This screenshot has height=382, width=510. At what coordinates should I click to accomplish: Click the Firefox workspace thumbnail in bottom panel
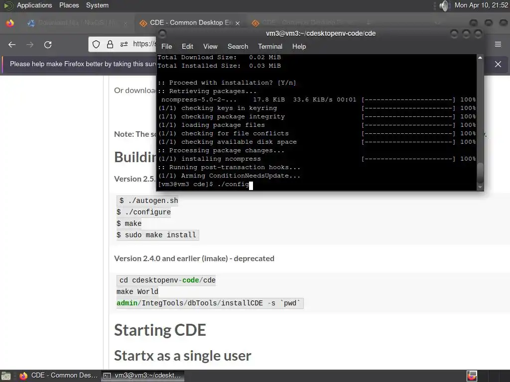point(472,376)
